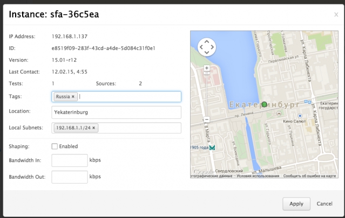Report a map error link
This screenshot has height=218, width=345.
click(309, 176)
